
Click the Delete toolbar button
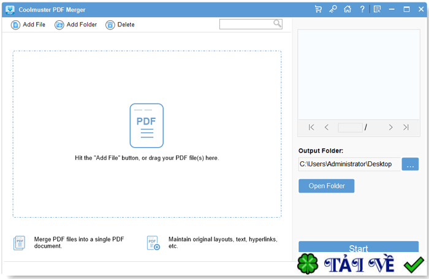pos(120,25)
